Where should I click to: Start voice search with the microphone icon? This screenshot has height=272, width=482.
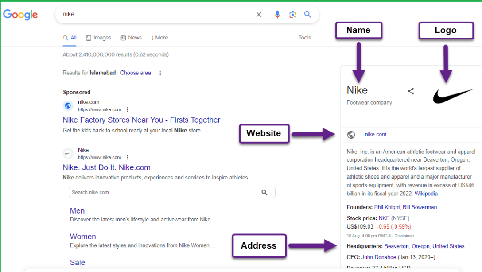tap(278, 14)
